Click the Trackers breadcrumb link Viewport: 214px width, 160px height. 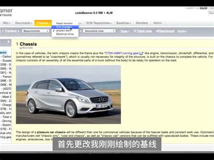tap(11, 31)
